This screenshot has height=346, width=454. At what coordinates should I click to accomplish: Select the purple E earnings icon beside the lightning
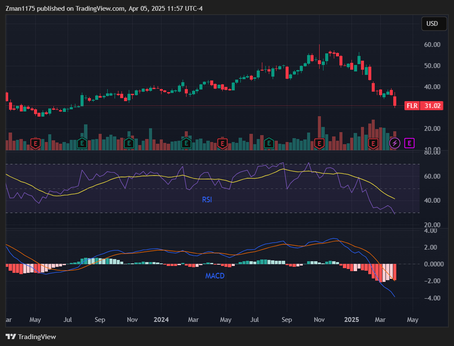point(409,143)
